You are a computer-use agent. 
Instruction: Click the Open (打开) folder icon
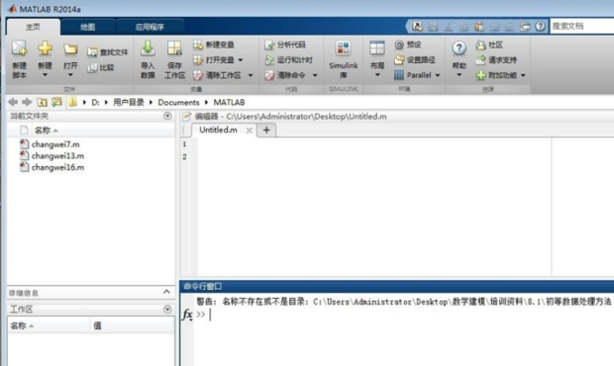(x=70, y=49)
